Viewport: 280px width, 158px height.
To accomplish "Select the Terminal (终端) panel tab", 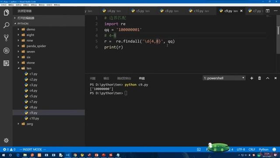I will pyautogui.click(x=142, y=78).
